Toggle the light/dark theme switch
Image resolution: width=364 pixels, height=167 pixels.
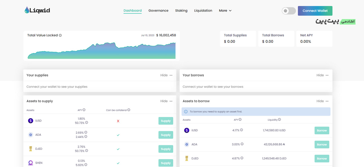click(x=289, y=11)
